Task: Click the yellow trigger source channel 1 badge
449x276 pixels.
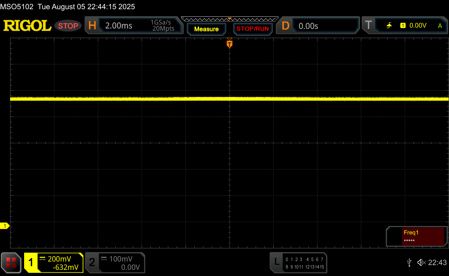Action: point(403,26)
